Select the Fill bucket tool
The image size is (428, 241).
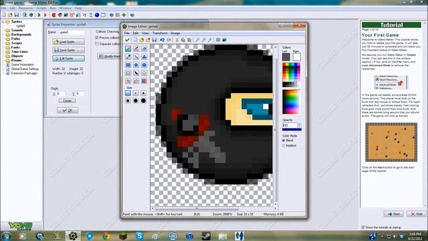click(136, 81)
